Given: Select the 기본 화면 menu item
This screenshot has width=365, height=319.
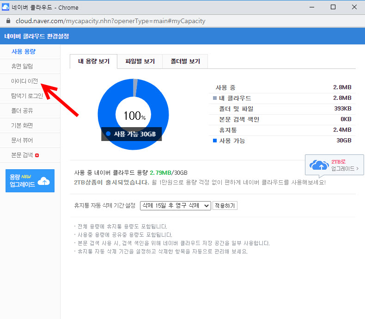Looking at the screenshot, I should [x=22, y=125].
